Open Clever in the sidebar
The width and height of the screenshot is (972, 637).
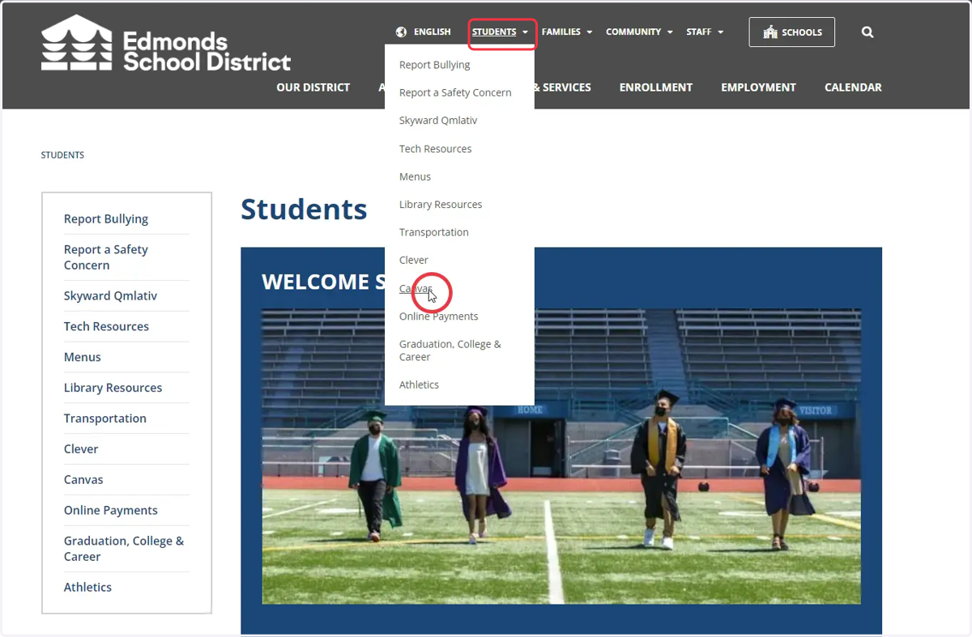81,449
